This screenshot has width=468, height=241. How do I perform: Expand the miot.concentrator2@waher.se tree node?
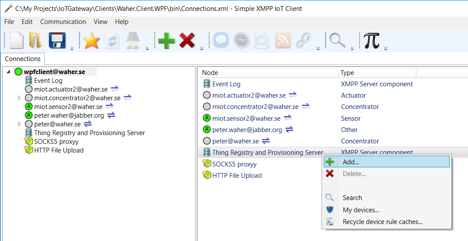coord(19,98)
